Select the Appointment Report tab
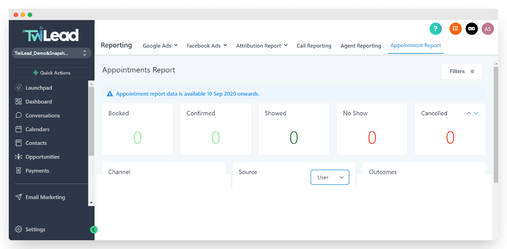507x249 pixels. point(416,45)
